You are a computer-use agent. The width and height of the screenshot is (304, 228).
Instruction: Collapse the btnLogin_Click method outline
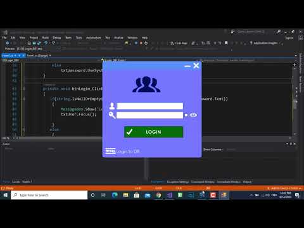[x=24, y=89]
